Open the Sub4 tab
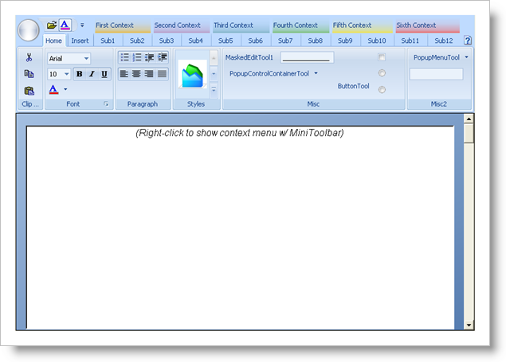The width and height of the screenshot is (506, 362). tap(196, 41)
